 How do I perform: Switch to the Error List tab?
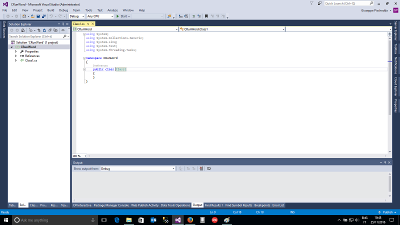pyautogui.click(x=278, y=205)
